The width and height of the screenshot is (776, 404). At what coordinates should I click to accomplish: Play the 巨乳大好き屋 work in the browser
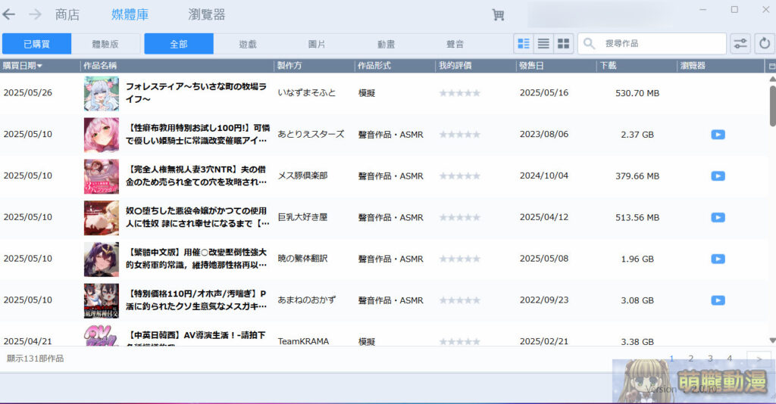718,217
